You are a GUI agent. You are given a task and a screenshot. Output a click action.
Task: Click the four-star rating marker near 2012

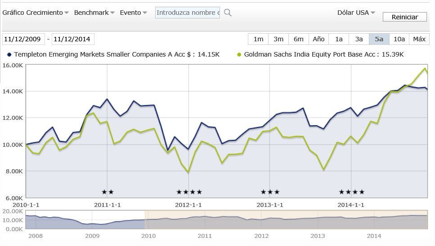tap(189, 192)
